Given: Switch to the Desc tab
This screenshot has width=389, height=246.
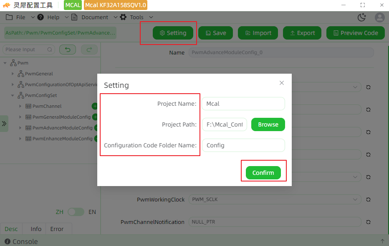Looking at the screenshot, I should [x=11, y=229].
